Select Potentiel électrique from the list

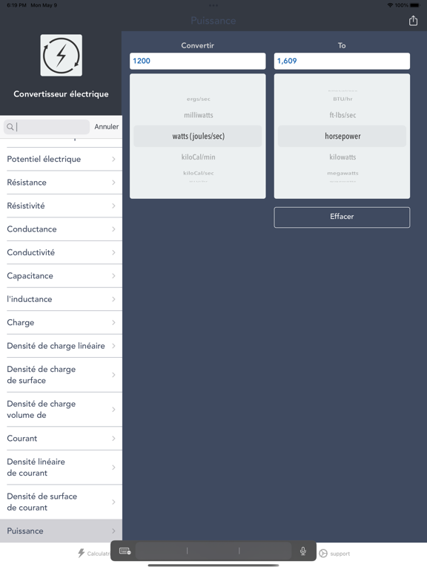point(61,160)
